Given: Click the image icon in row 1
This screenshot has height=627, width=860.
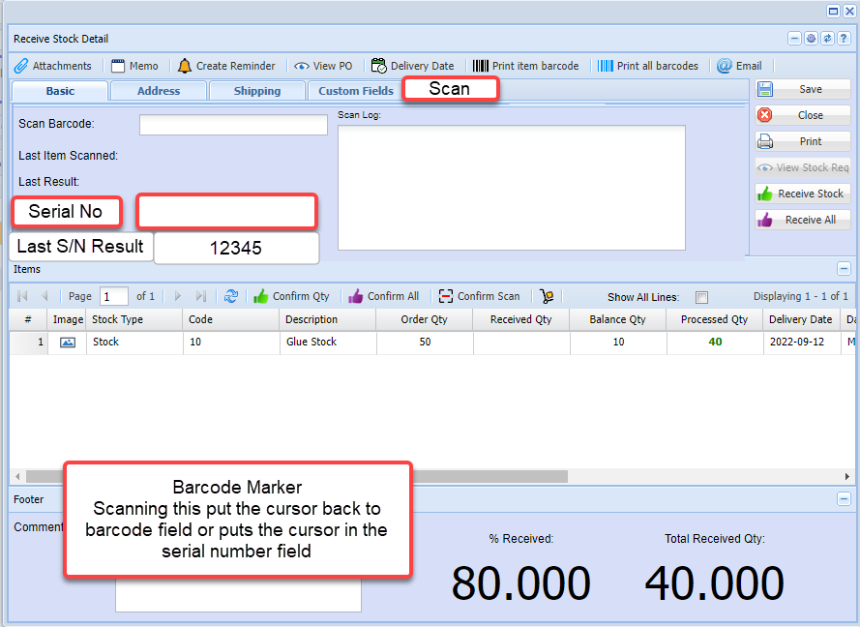Looking at the screenshot, I should coord(68,343).
